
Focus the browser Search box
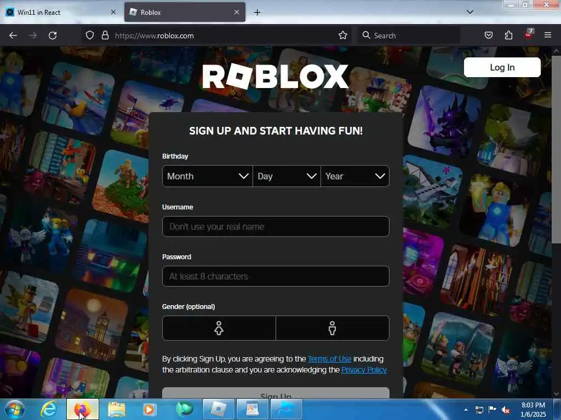[x=409, y=36]
